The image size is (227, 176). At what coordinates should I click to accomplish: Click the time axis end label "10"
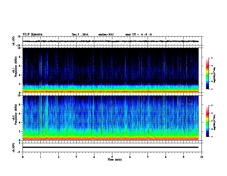201,157
